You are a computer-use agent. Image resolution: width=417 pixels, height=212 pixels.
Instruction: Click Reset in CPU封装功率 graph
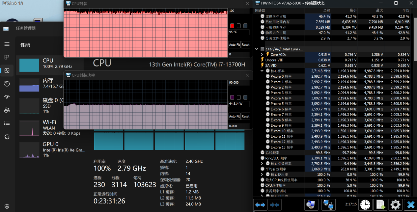point(245,117)
